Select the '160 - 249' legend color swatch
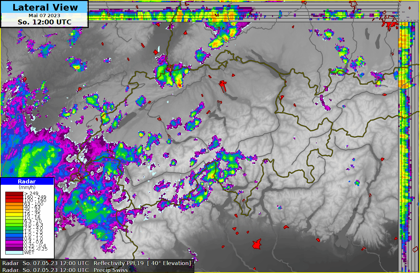Image resolution: width=420 pixels, height=273 pixels. point(14,197)
